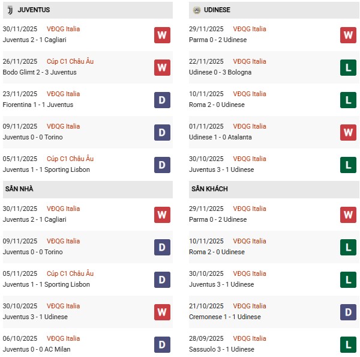
Task: Click the D badge for Juventus 0-0 AC Milan
Action: tap(162, 344)
